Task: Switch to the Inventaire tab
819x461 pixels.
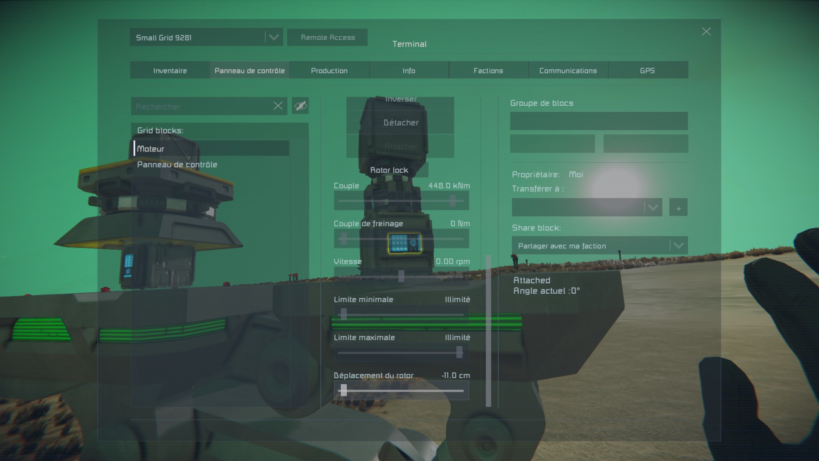Action: point(170,70)
